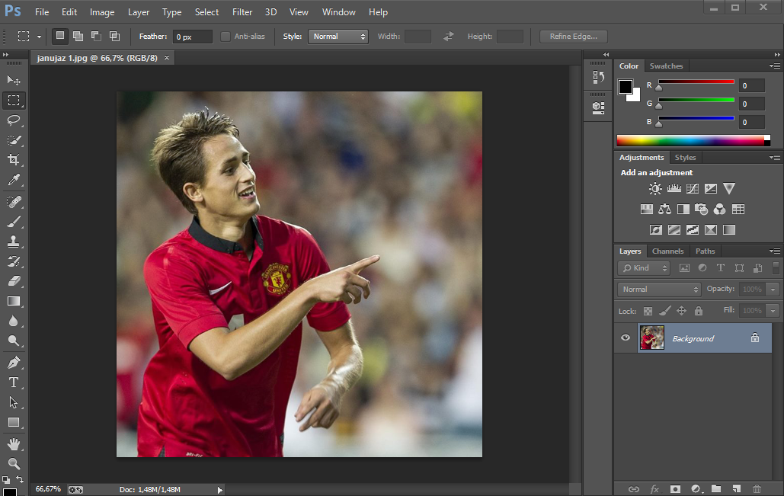784x496 pixels.
Task: Click the Brightness/Contrast adjustment icon
Action: 655,189
